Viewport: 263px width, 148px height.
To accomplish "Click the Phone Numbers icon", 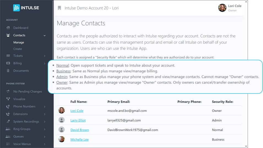I will point(8,107).
